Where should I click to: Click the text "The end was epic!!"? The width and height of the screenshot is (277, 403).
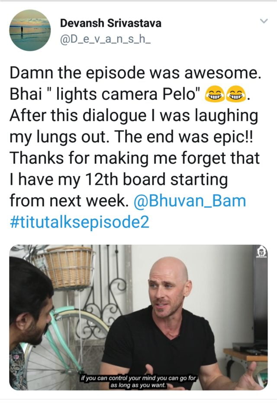[x=184, y=137]
